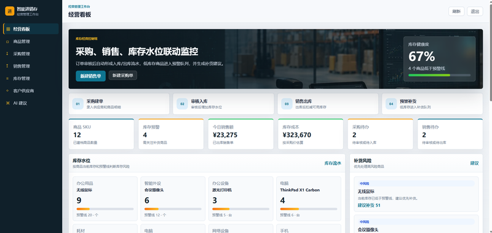492x233 pixels.
Task: Click the 建议补货 51 text
Action: 368,205
